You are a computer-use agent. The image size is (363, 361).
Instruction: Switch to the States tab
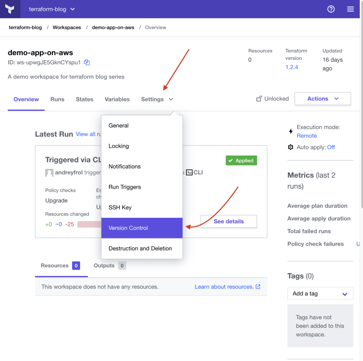tap(85, 99)
